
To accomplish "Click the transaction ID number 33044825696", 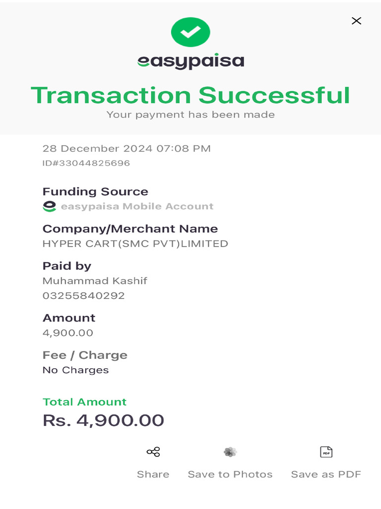I will tap(94, 163).
